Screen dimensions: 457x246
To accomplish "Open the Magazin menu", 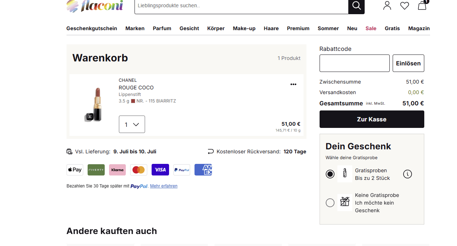I will tap(419, 28).
